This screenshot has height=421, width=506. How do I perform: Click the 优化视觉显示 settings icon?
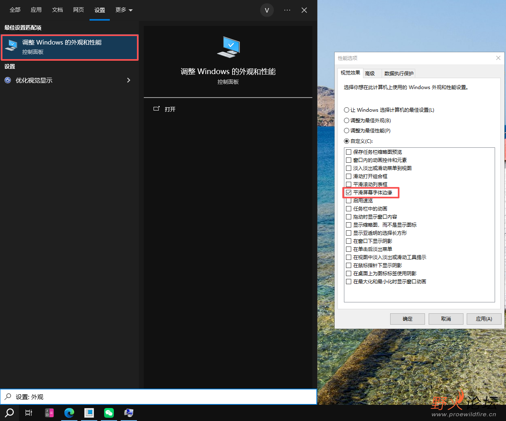(8, 80)
